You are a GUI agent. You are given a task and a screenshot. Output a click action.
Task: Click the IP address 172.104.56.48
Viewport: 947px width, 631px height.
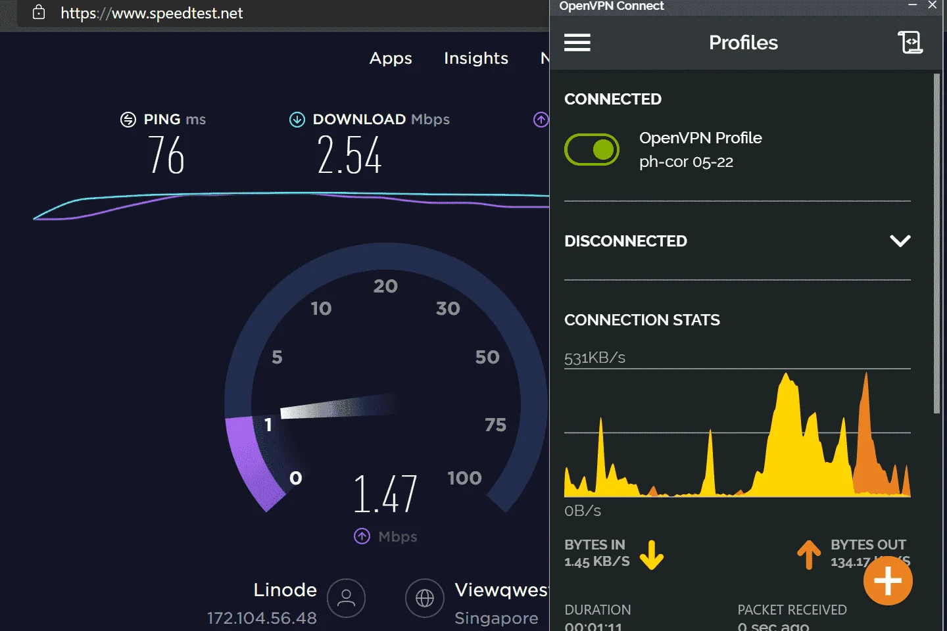tap(262, 618)
